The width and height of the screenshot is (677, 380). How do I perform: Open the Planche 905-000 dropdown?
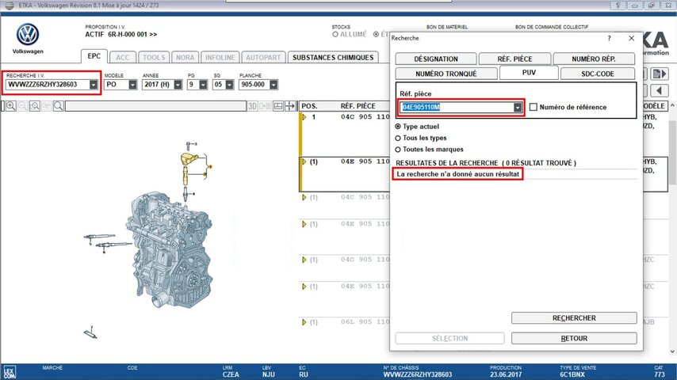point(273,85)
